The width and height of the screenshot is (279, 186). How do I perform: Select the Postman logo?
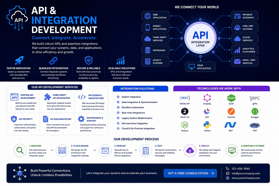231,112
